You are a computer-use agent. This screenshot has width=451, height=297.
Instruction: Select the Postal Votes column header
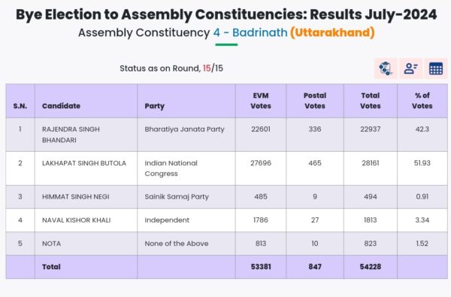315,101
